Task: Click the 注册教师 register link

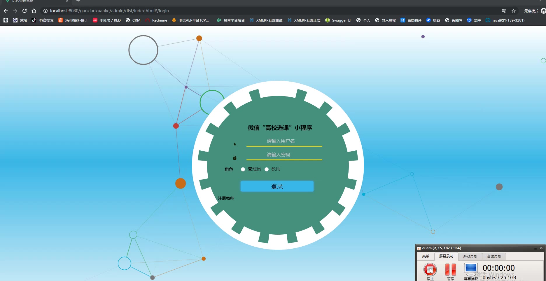Action: point(226,198)
